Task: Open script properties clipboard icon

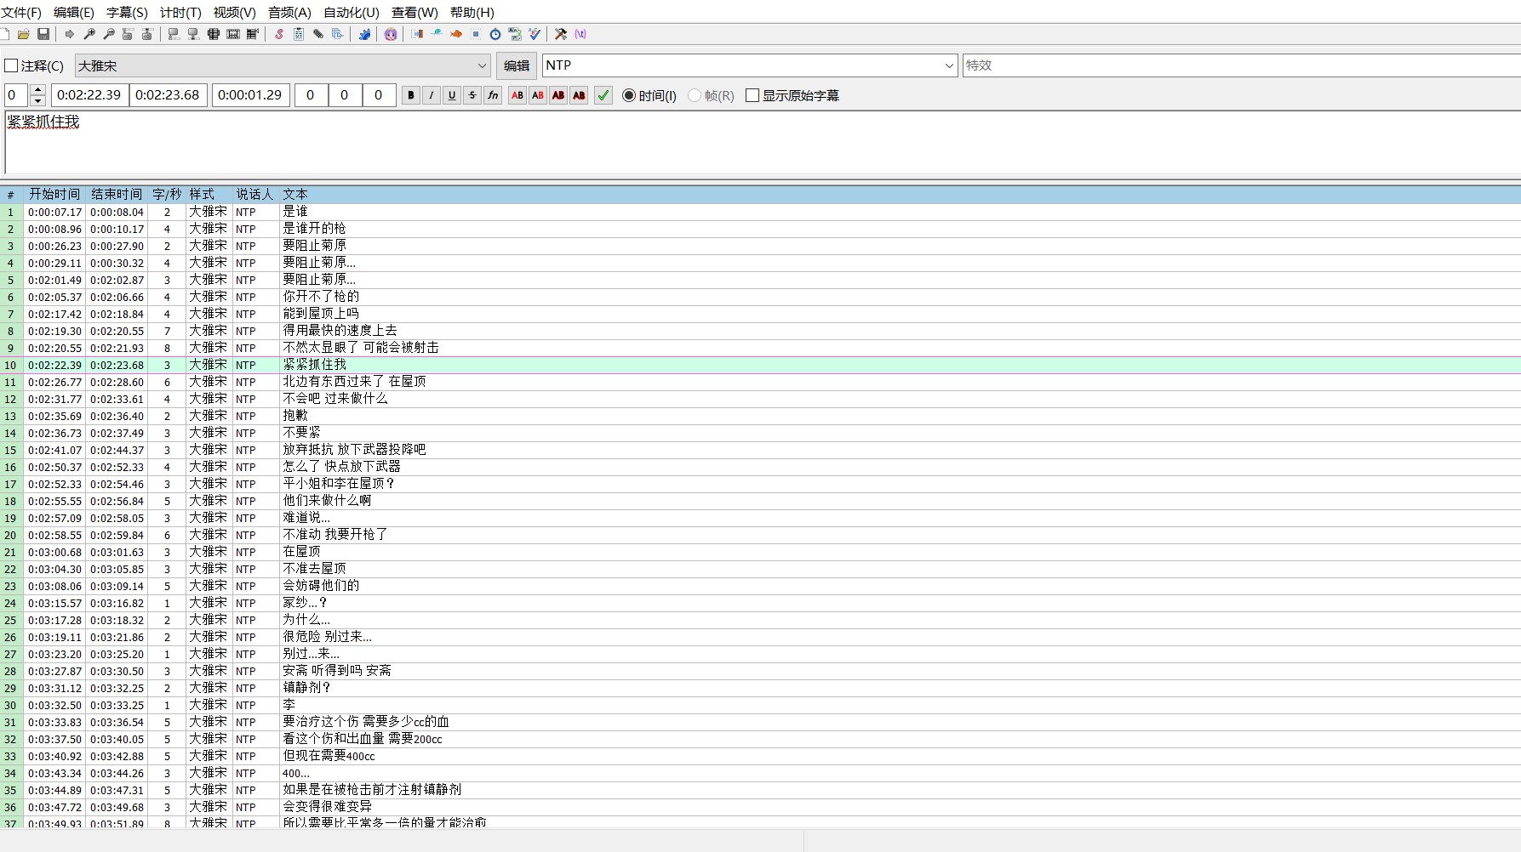Action: click(298, 34)
